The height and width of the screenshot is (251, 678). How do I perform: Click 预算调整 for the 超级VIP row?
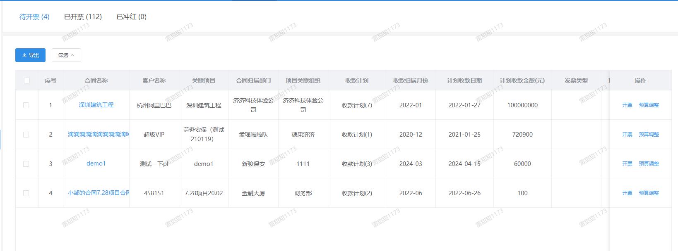(x=649, y=135)
